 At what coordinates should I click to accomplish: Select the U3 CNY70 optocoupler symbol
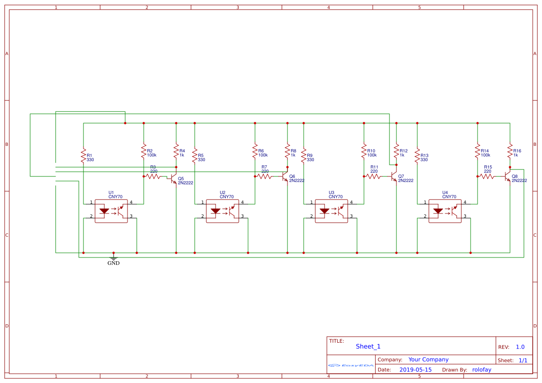click(x=332, y=211)
